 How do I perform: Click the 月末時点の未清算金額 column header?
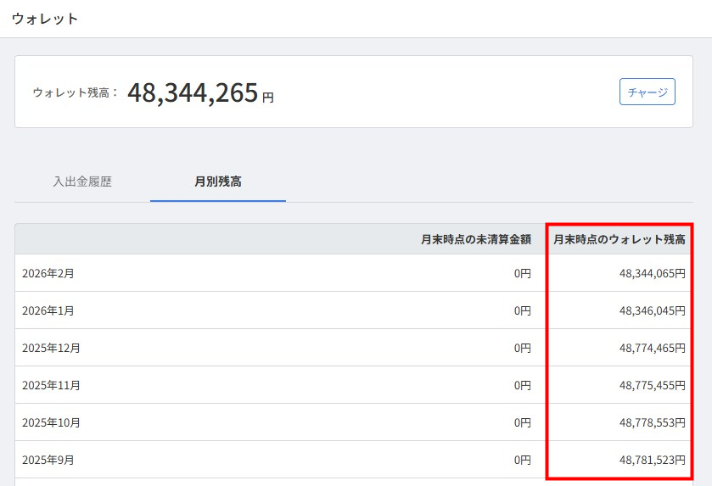pyautogui.click(x=475, y=239)
